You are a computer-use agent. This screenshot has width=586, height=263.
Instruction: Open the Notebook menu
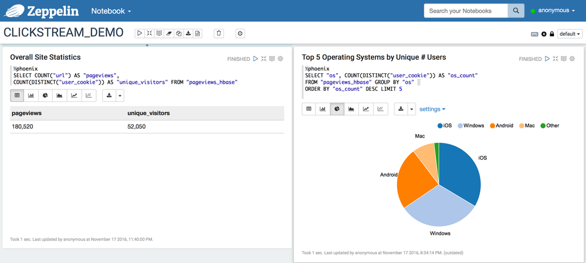(x=111, y=11)
